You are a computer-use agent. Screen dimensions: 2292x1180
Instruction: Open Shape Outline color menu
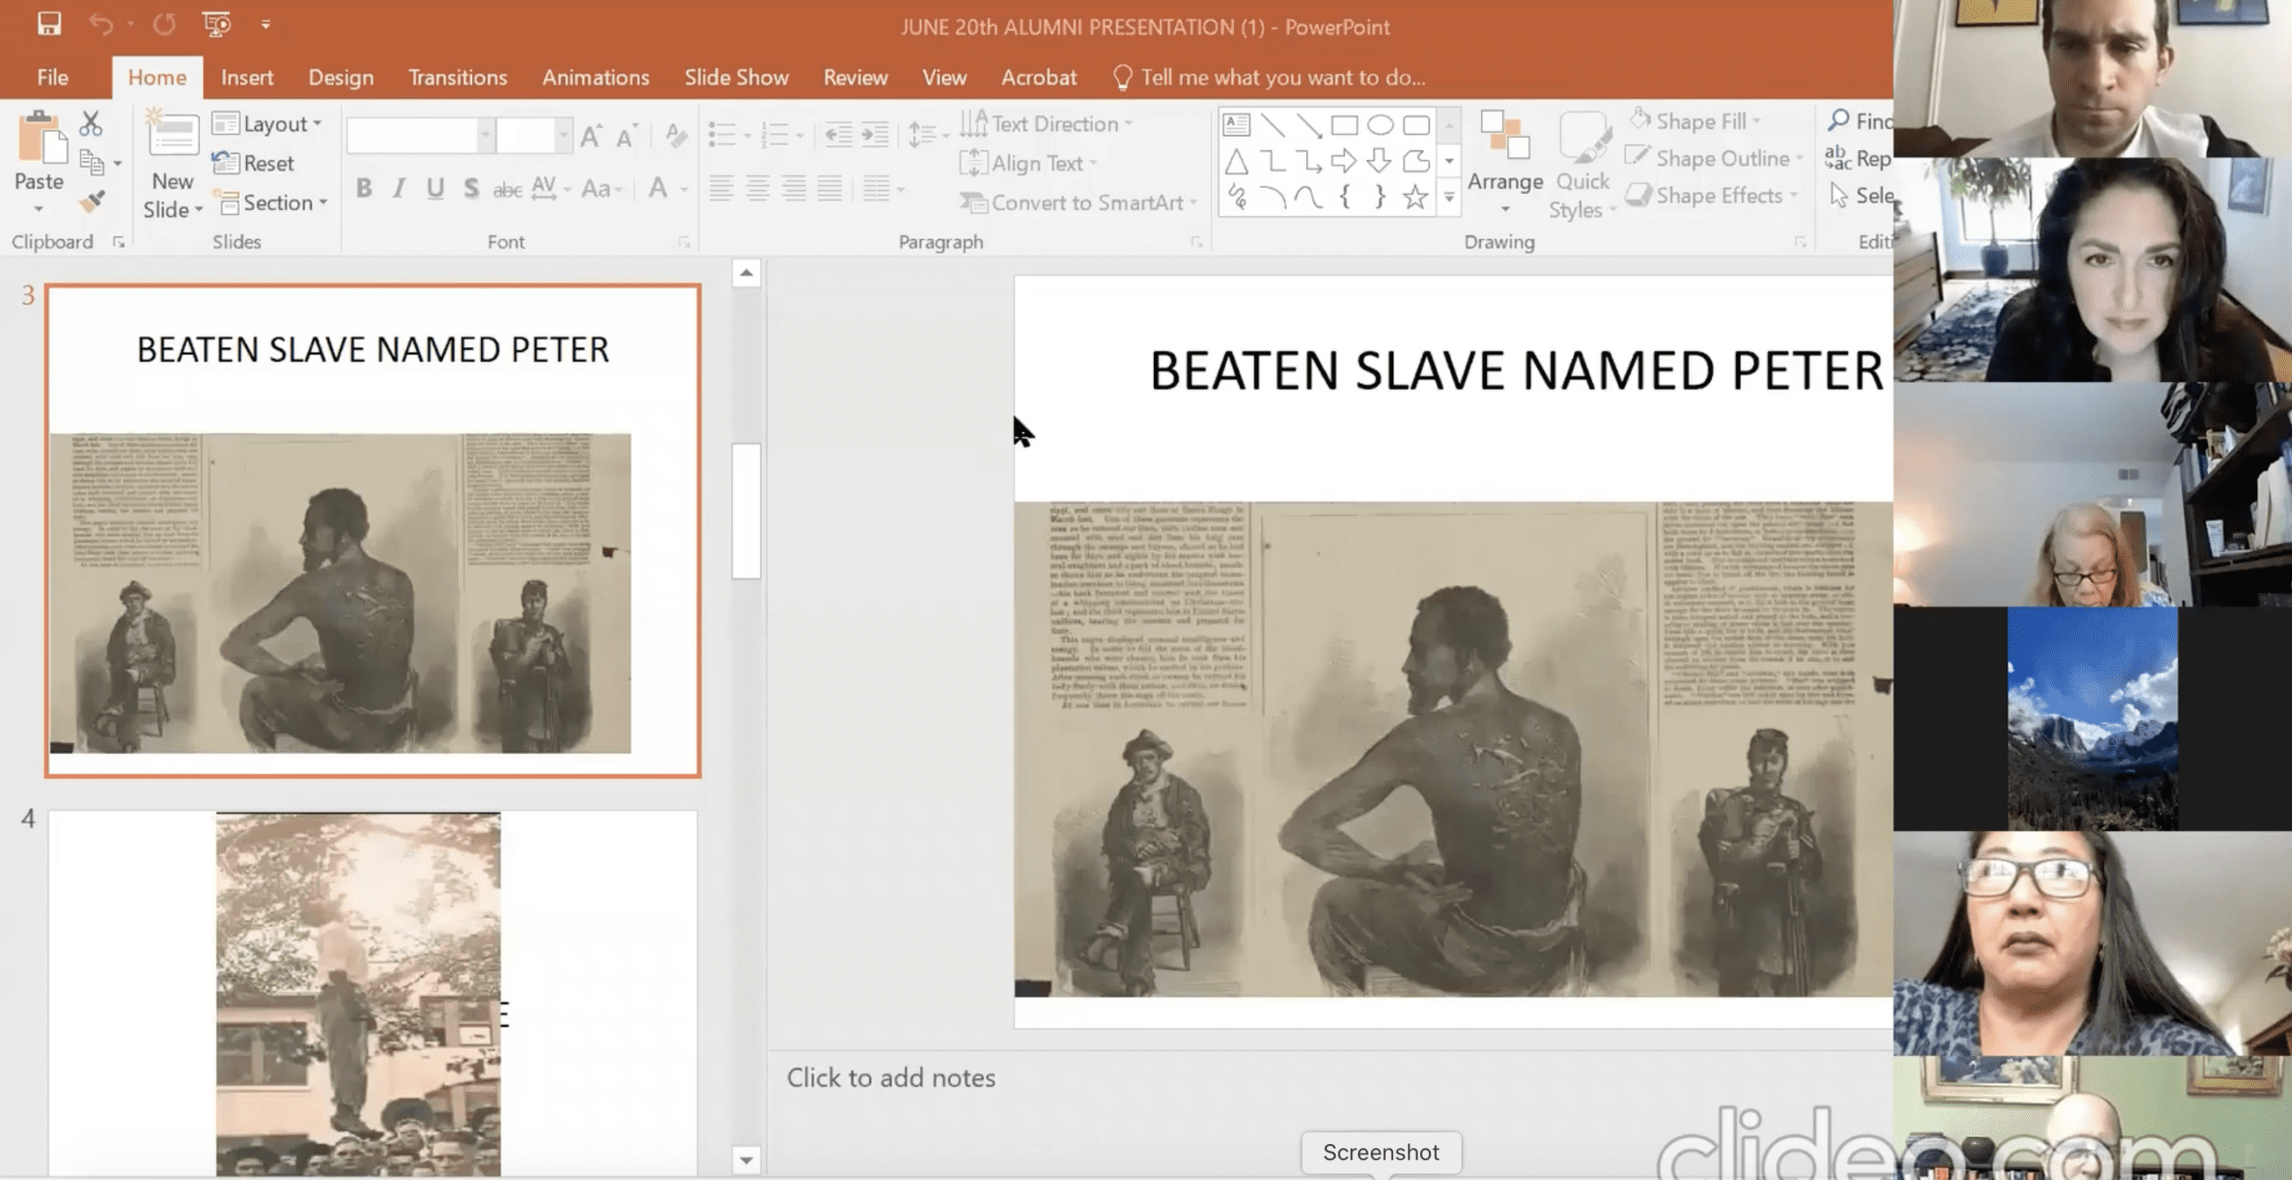pyautogui.click(x=1716, y=158)
